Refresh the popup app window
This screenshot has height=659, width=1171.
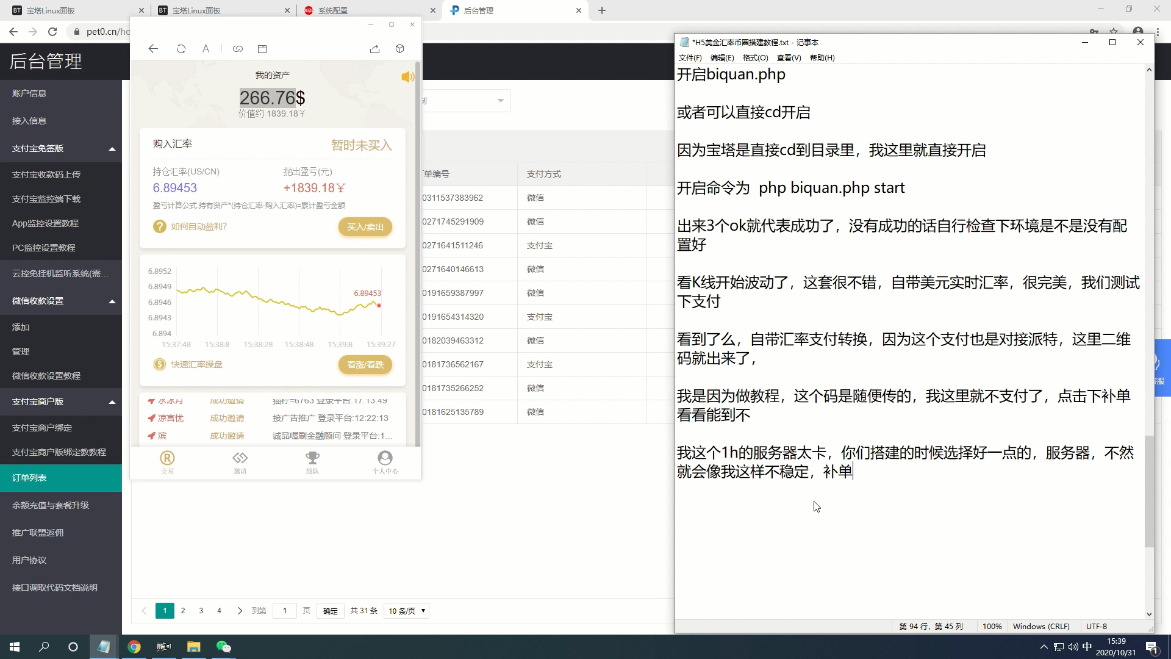(x=181, y=49)
